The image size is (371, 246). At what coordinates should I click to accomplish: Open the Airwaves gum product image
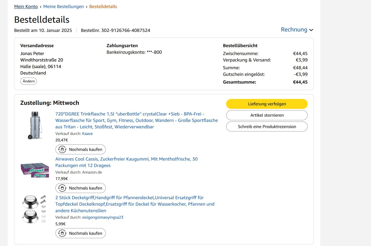tap(35, 170)
